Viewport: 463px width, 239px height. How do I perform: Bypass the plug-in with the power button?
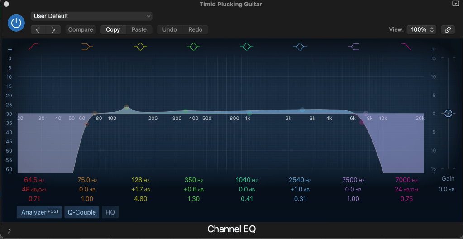click(16, 23)
